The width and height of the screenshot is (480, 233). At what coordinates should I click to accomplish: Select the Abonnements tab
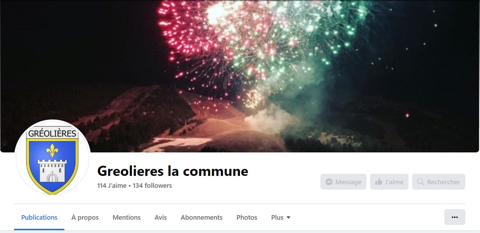click(x=202, y=218)
